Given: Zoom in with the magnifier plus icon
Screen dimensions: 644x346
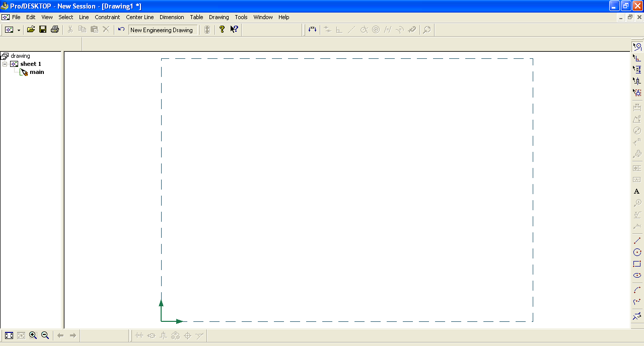Looking at the screenshot, I should click(33, 335).
